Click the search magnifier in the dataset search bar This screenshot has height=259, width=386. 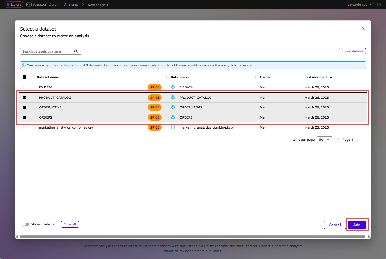76,51
